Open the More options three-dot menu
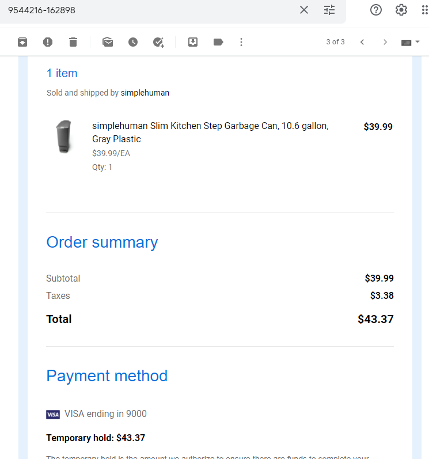This screenshot has height=459, width=429. click(241, 42)
